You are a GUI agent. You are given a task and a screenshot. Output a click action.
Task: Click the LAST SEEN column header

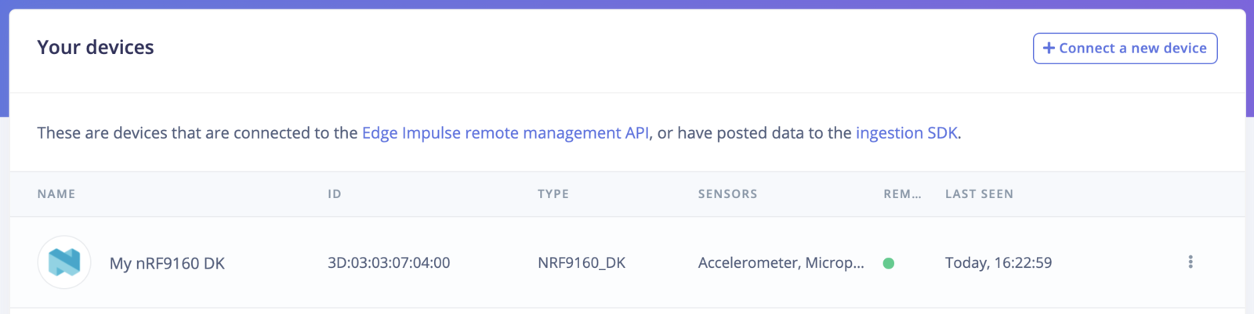[x=979, y=194]
